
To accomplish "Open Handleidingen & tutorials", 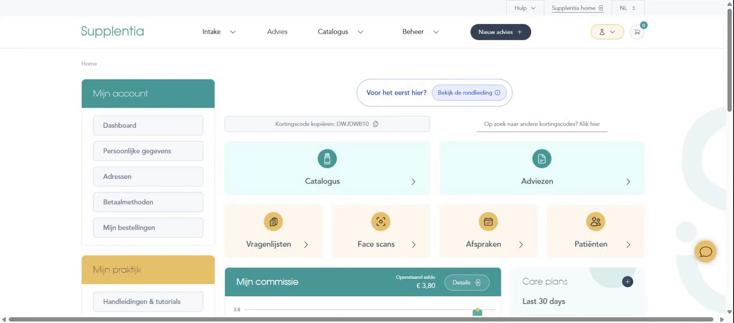I will pos(148,302).
